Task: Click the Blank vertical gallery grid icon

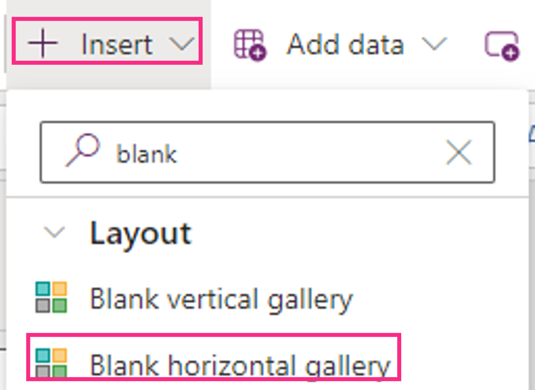Action: [51, 297]
